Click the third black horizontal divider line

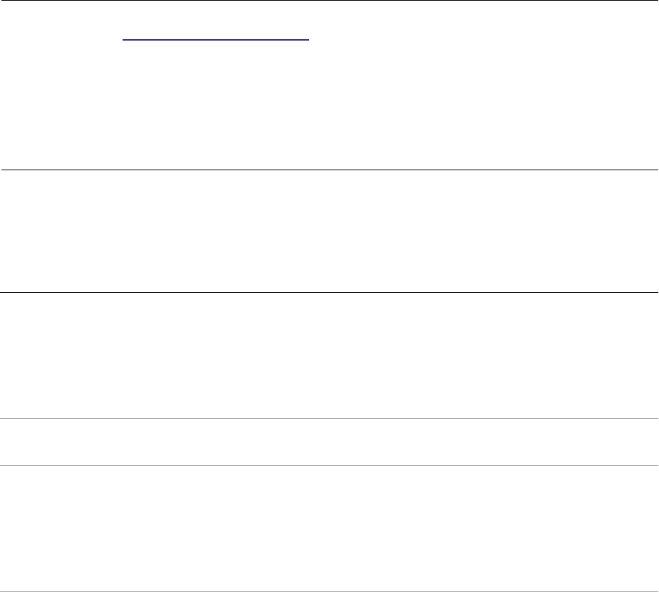[x=329, y=292]
